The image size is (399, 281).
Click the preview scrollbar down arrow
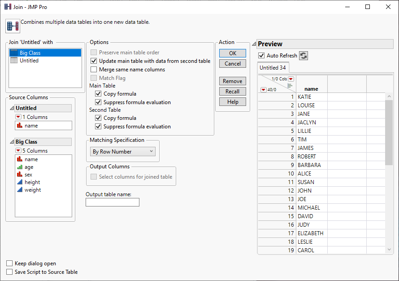[x=389, y=250]
